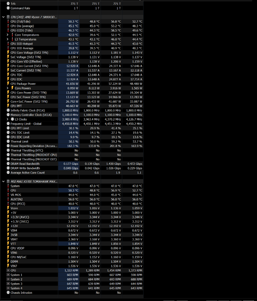Select the Thermal Throttling (HTC) row label
This screenshot has width=257, height=301.
27,150
